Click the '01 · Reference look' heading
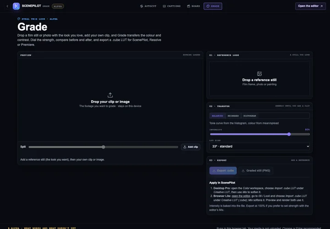 point(224,55)
